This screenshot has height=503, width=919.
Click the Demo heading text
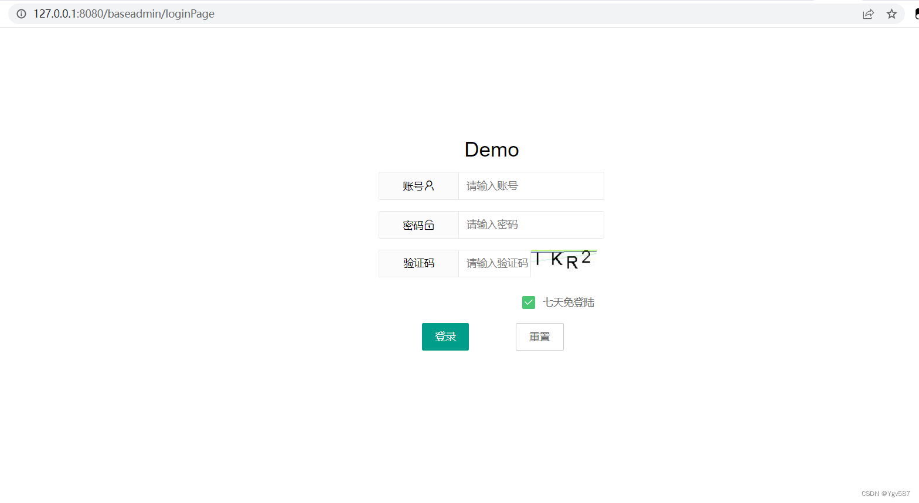492,149
